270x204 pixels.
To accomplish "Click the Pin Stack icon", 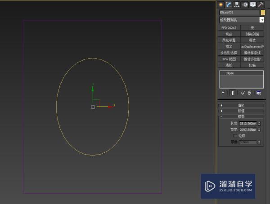I will [223, 93].
